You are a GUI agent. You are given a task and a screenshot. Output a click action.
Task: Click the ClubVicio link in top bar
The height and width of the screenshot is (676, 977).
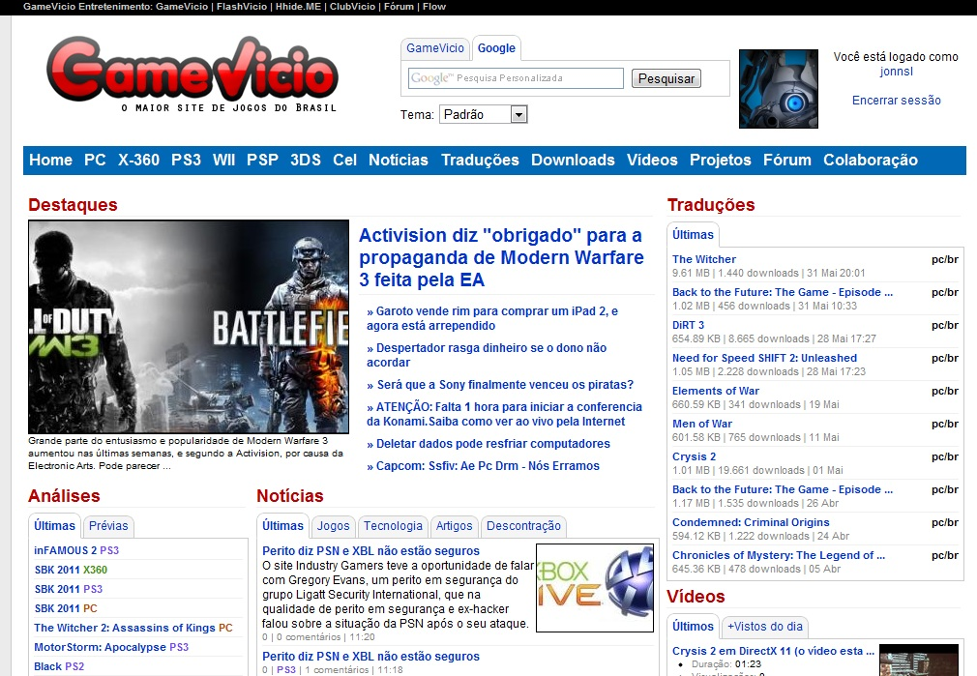[x=353, y=6]
